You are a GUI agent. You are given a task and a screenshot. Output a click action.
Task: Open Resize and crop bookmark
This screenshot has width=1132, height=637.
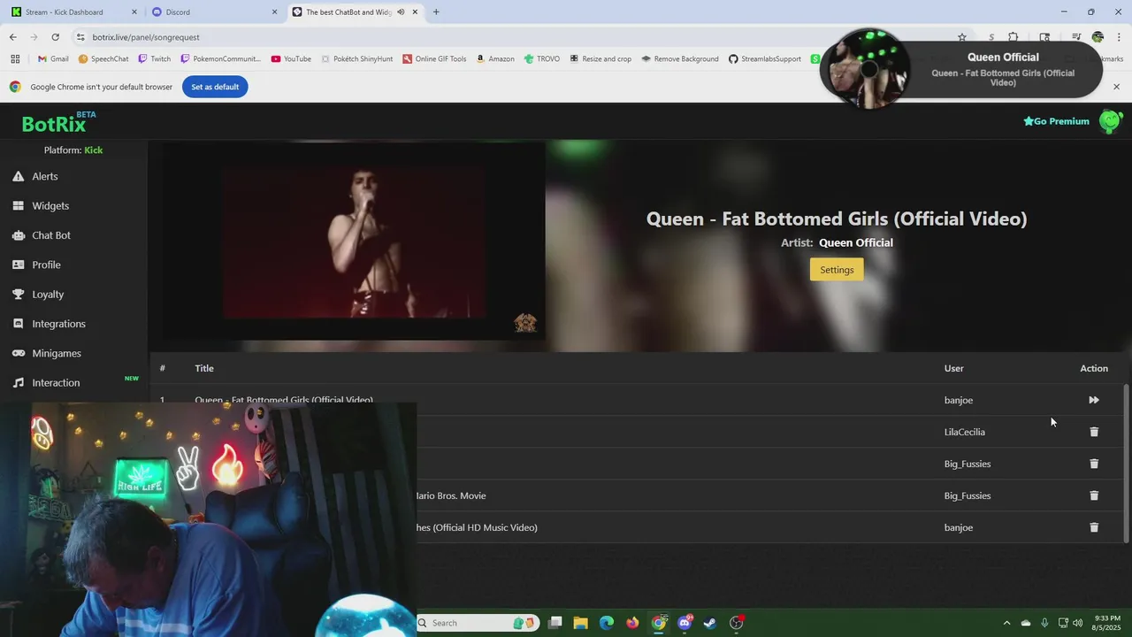[x=600, y=59]
